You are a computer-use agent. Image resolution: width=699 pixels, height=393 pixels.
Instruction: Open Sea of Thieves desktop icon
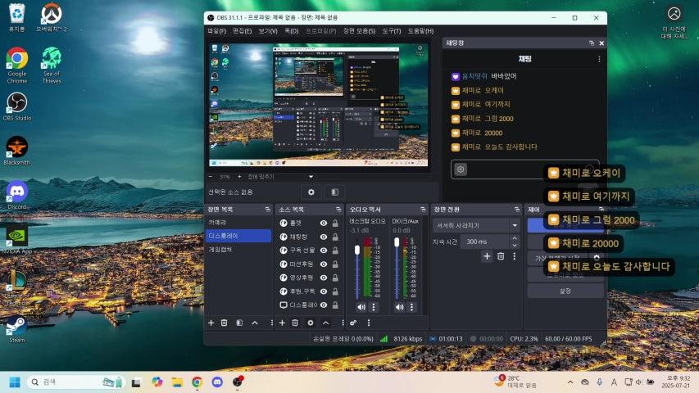[x=52, y=65]
